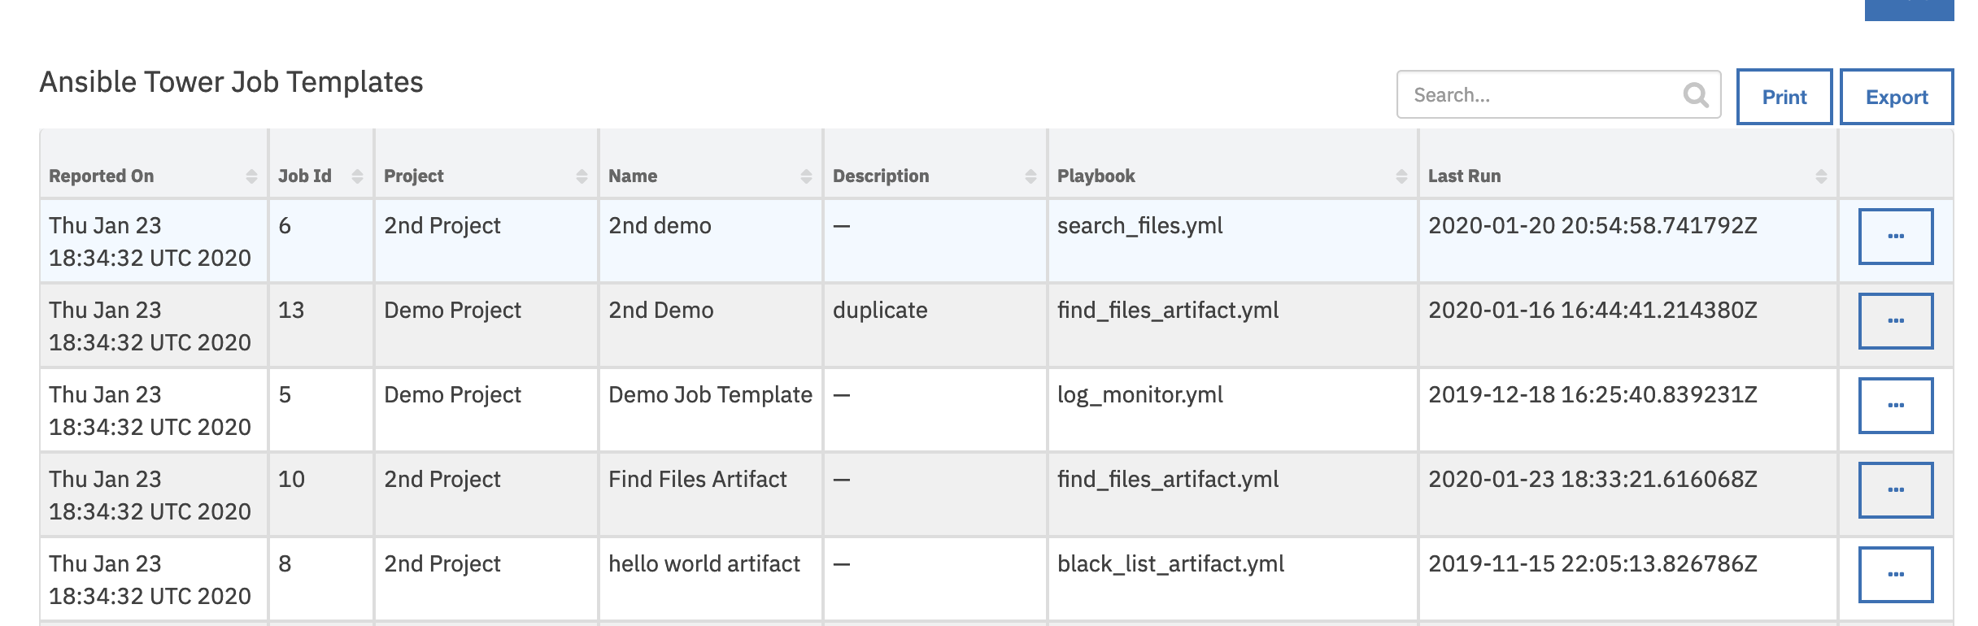Image resolution: width=1978 pixels, height=626 pixels.
Task: Open actions menu for hello world artifact
Action: [1896, 575]
